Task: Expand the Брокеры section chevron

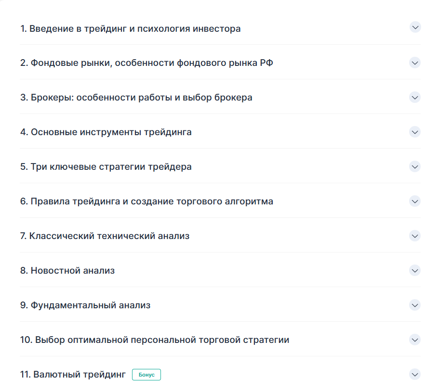Action: point(415,97)
